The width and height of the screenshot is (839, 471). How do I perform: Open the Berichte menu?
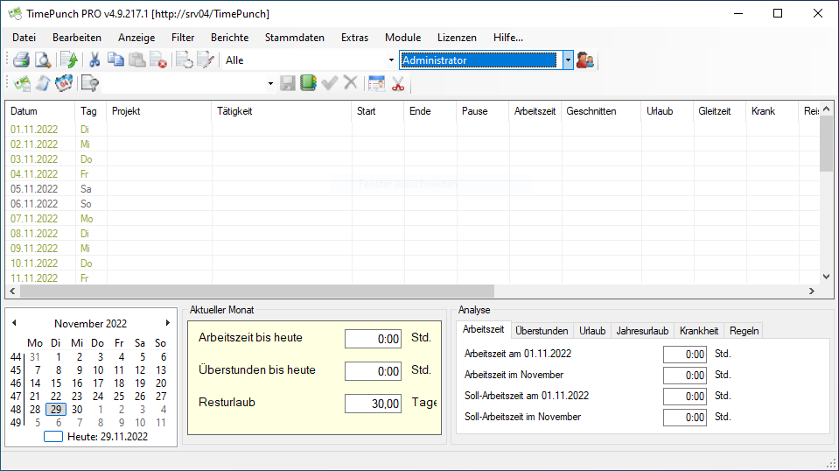[x=229, y=38]
